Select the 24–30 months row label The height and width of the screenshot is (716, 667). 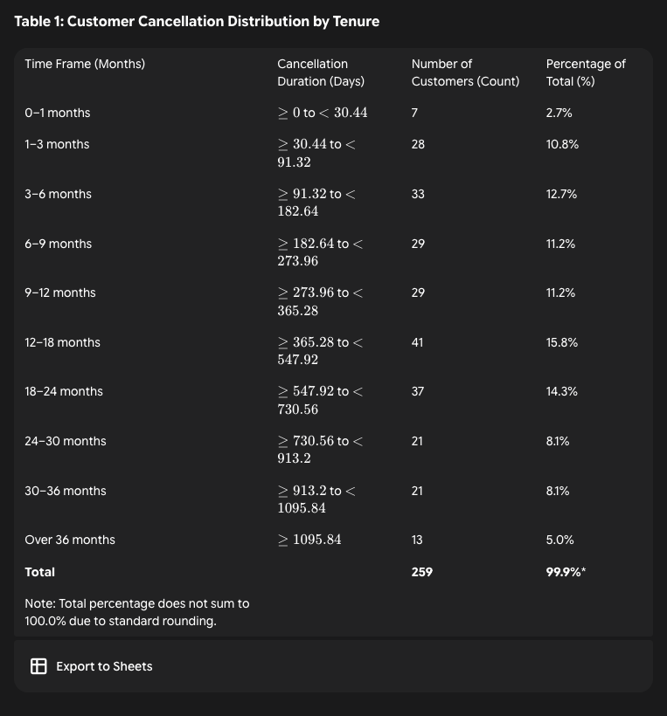tap(66, 441)
